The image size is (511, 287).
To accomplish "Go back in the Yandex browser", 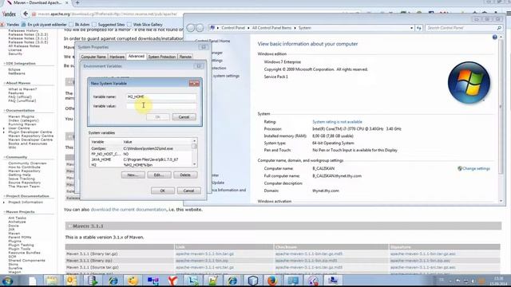I will point(26,14).
